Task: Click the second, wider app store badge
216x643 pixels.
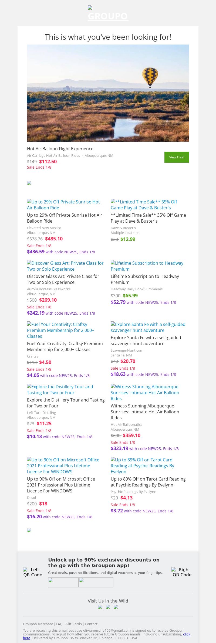Action: point(96,582)
